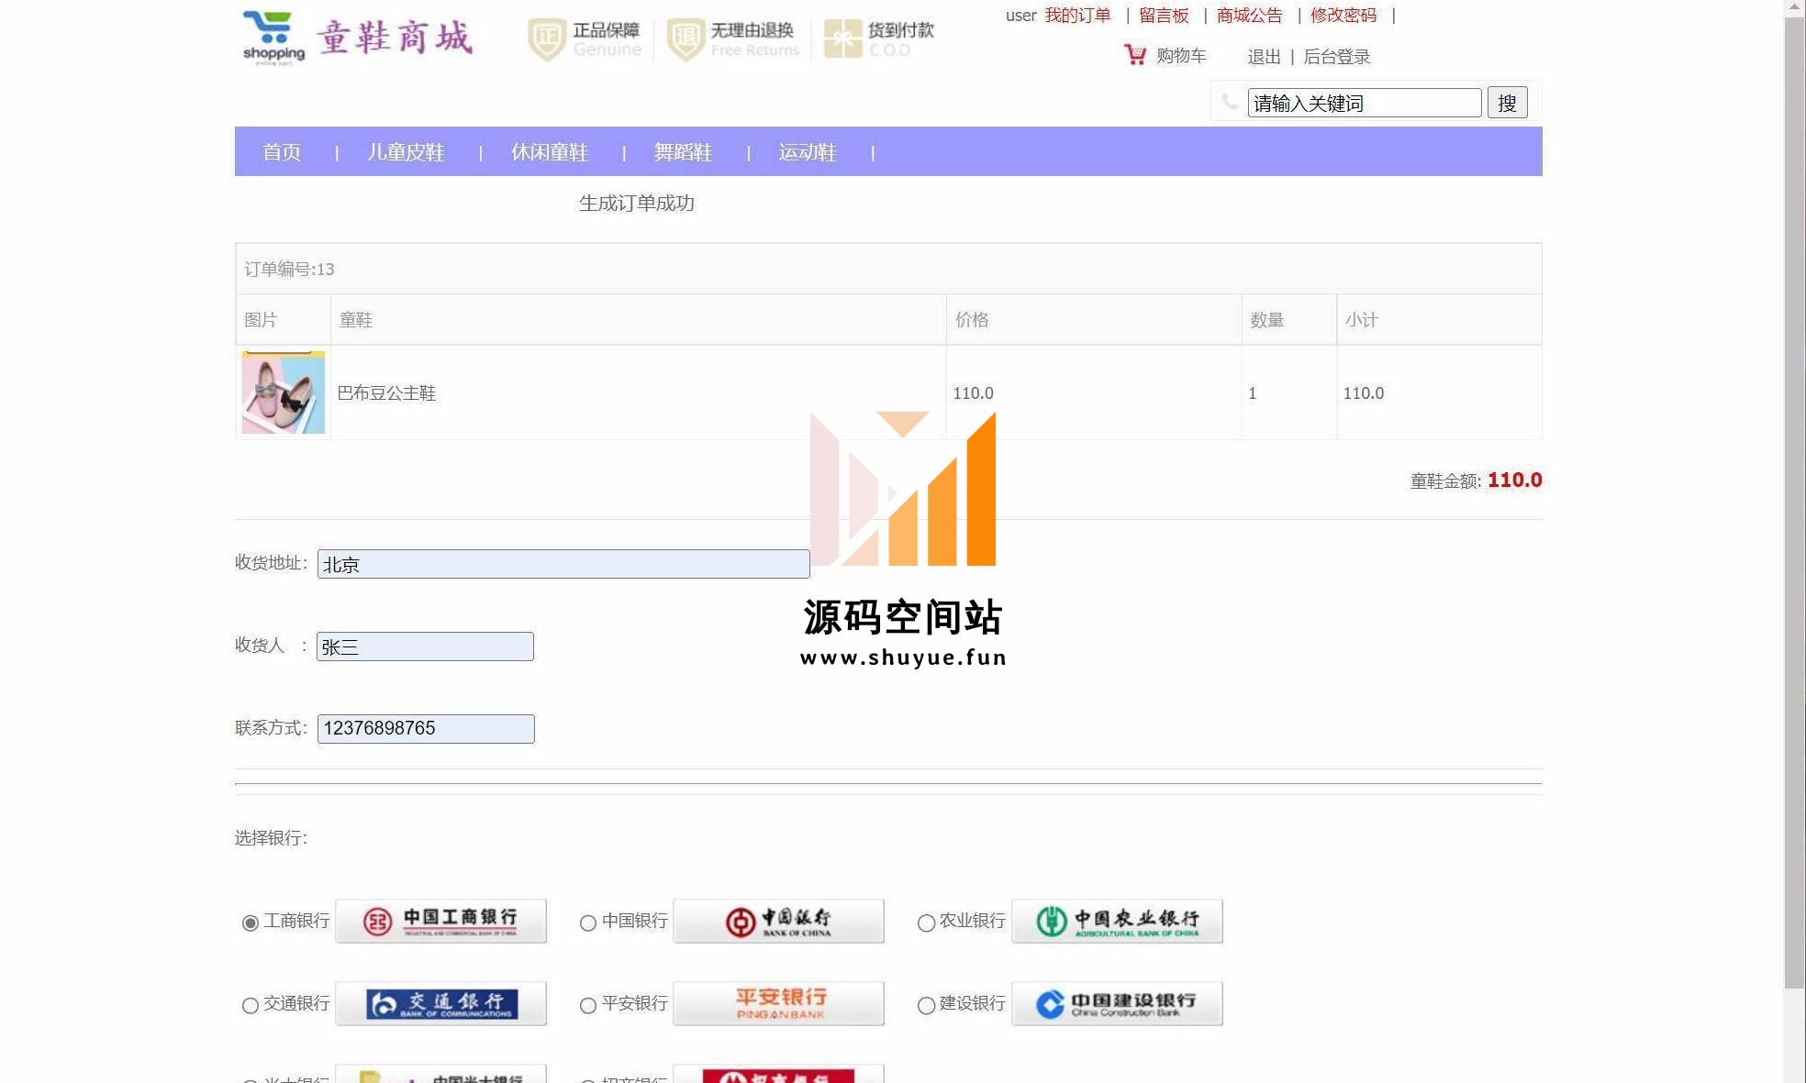Select 交通银行 radio button

pyautogui.click(x=250, y=1005)
